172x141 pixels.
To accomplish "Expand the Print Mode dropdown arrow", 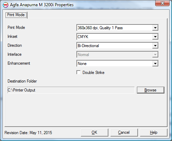I will [x=155, y=28].
